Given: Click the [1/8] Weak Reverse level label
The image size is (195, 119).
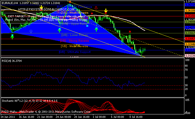Looking at the screenshot, I should [74, 46].
